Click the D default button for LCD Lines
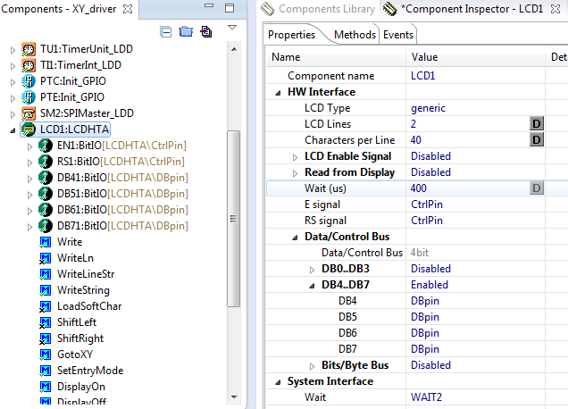 (x=537, y=124)
